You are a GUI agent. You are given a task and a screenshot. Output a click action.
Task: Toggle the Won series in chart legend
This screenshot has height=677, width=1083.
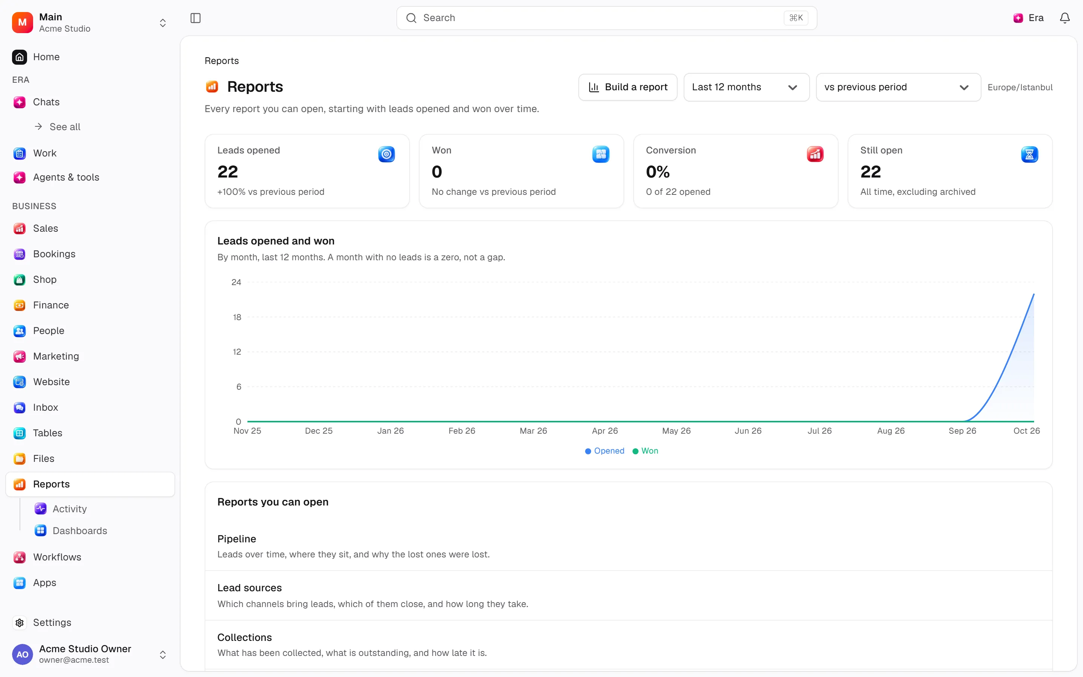(645, 451)
